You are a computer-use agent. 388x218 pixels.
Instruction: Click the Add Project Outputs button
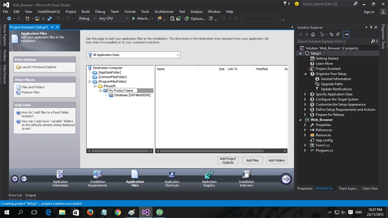click(x=228, y=160)
